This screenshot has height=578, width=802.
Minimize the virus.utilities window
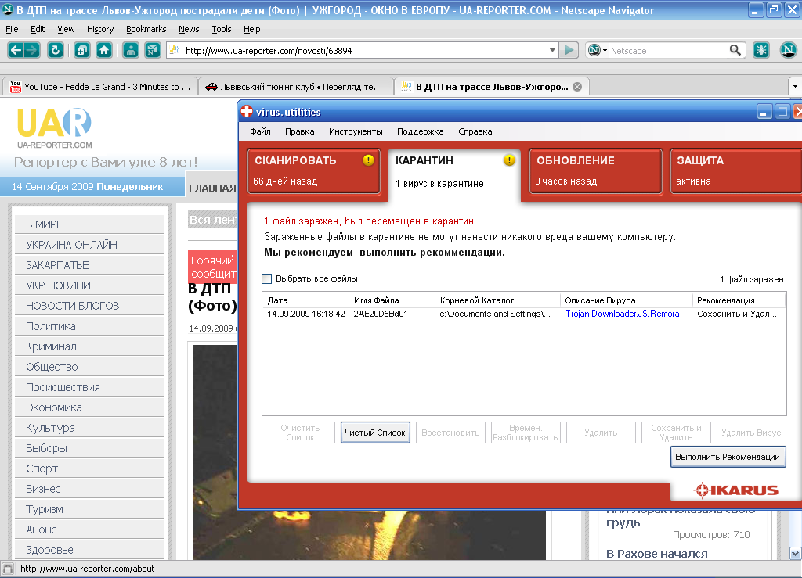point(764,112)
